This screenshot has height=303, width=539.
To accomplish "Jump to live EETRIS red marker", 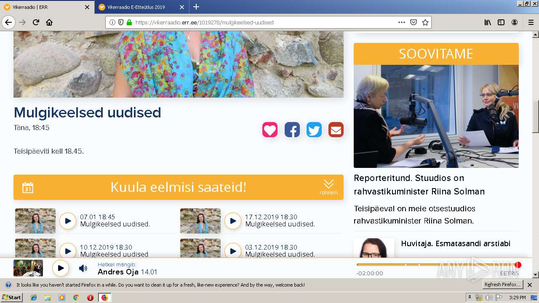I will (518, 265).
